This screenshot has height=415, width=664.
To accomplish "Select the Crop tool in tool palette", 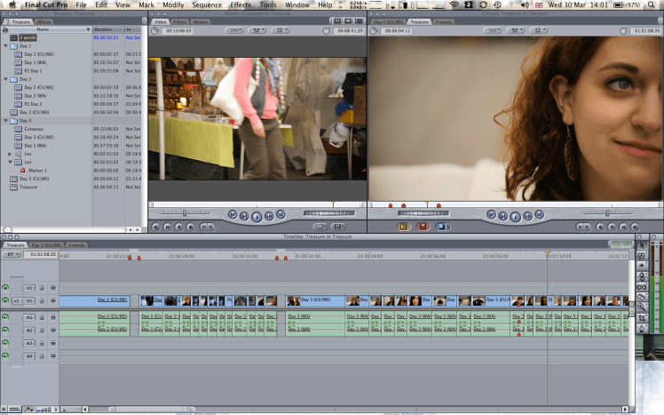I will (x=641, y=318).
